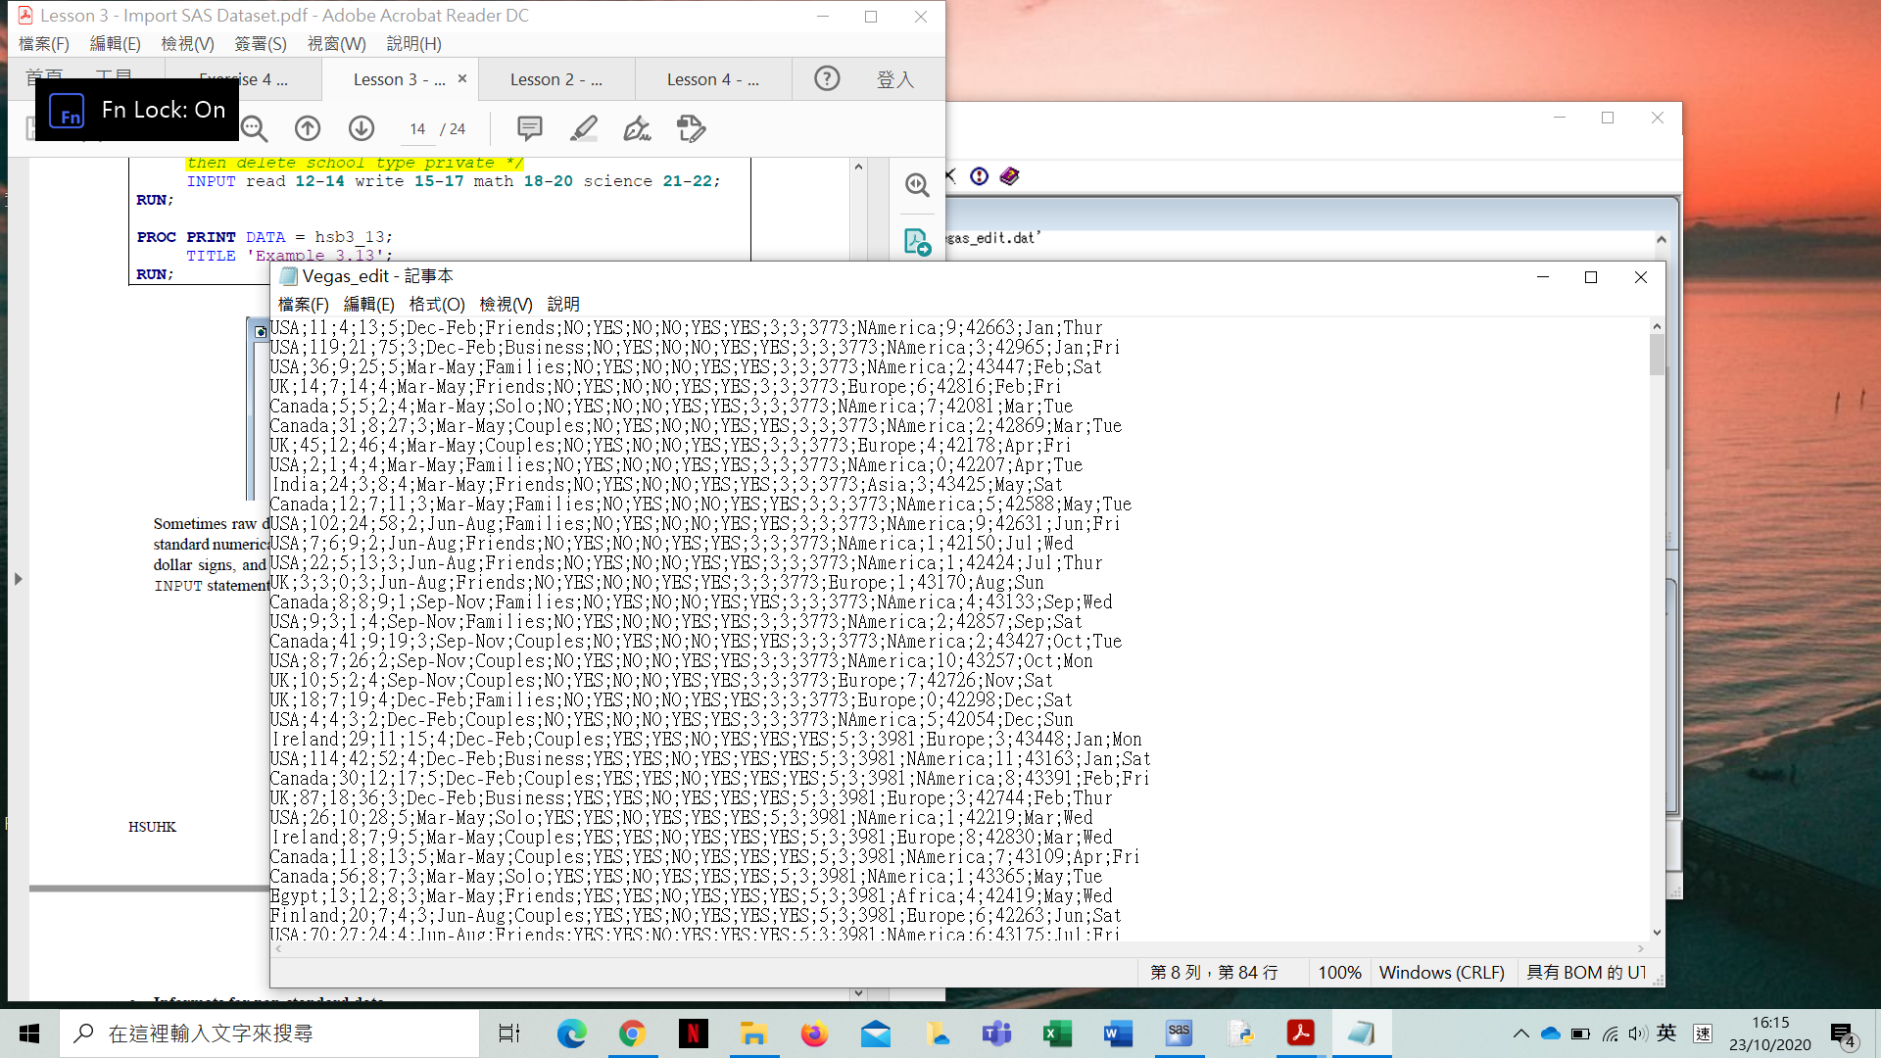This screenshot has height=1058, width=1881.
Task: Open the Fill and Sign pen tool
Action: 637,128
